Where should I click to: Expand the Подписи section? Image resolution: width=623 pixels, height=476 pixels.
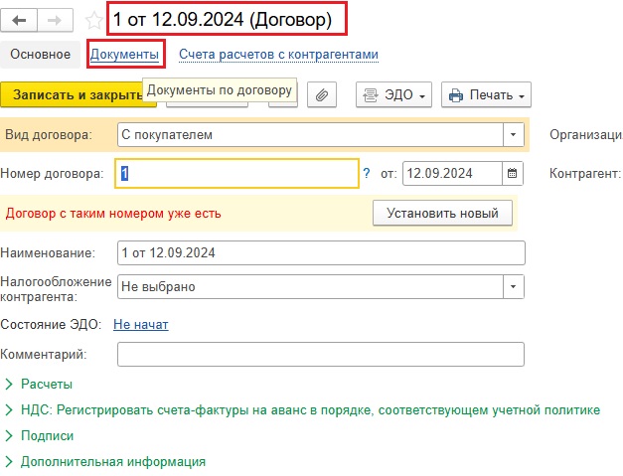point(39,435)
